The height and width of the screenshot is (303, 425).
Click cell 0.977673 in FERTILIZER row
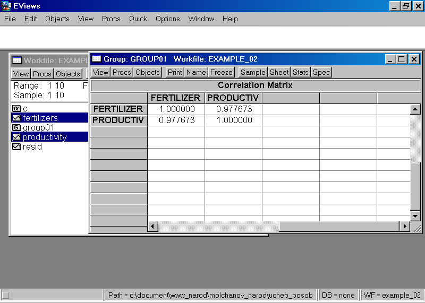[x=233, y=109]
